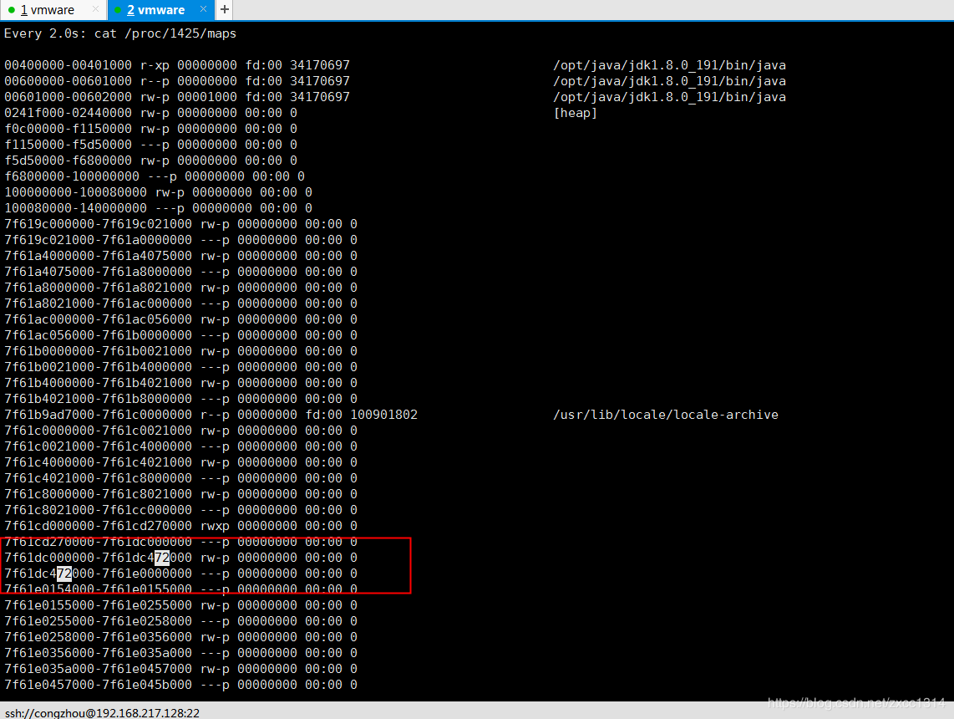Click address range '7f61b9ad7000-7f61c0000000'
The width and height of the screenshot is (954, 719).
98,415
